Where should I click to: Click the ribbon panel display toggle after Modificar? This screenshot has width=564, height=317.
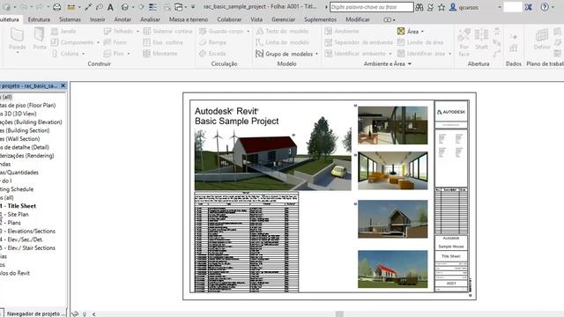point(387,19)
